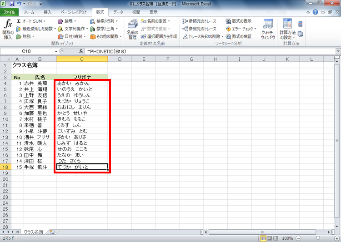Open エラー チェック dropdown arrow
The width and height of the screenshot is (341, 242).
coord(255,29)
